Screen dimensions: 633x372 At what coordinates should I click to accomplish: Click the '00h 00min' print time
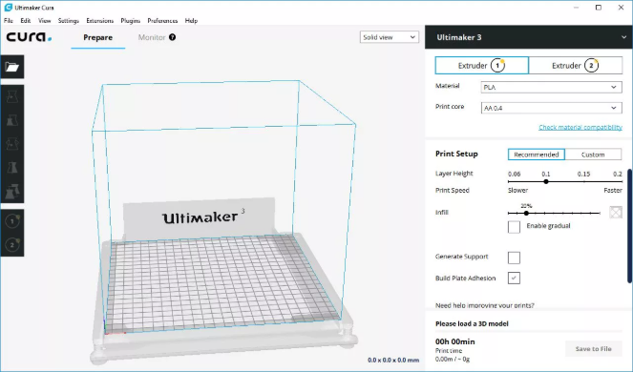point(455,341)
